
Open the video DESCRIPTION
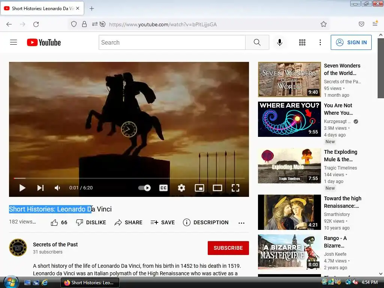tap(206, 222)
